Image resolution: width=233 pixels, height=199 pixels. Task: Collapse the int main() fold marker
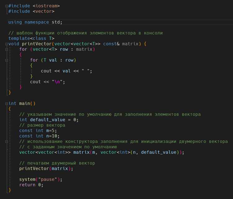(7, 104)
